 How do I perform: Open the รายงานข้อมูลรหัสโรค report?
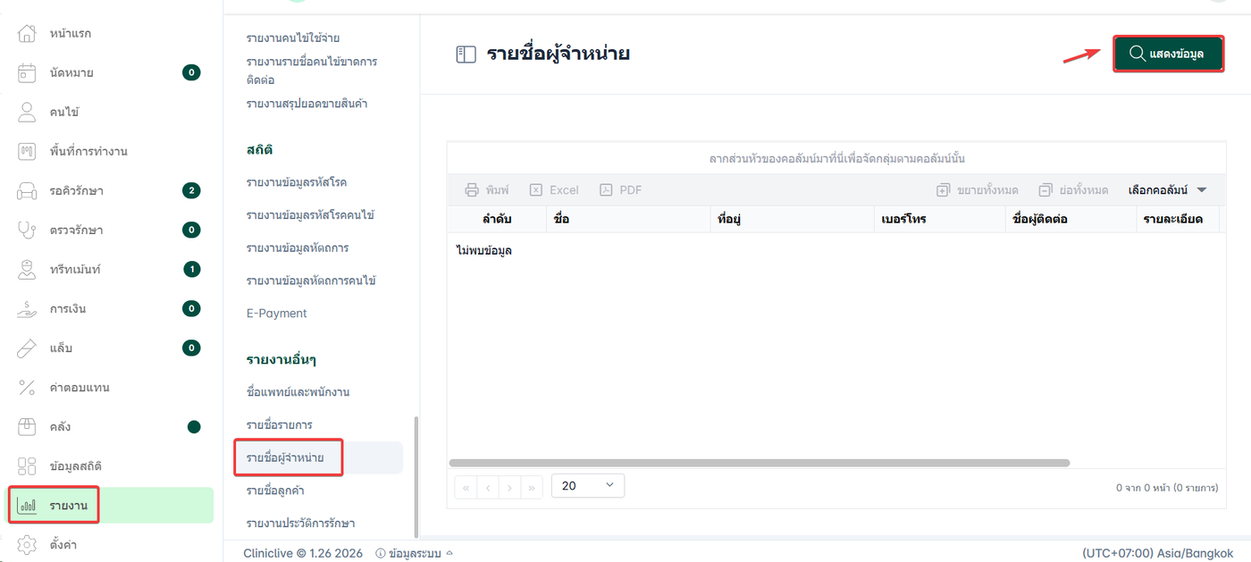click(297, 182)
